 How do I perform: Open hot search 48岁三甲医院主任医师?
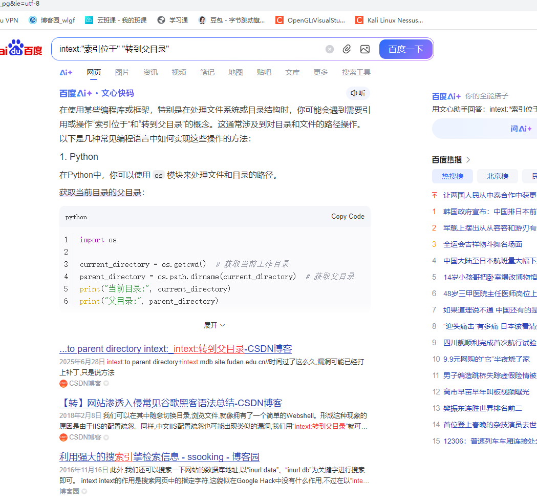point(490,294)
